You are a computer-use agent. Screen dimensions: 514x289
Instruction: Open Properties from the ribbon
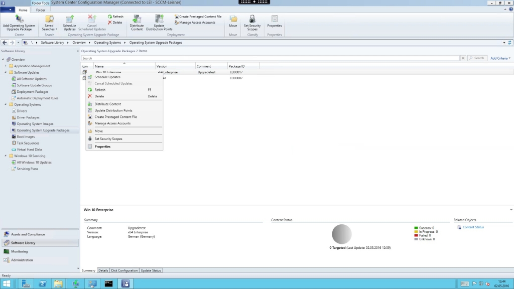pyautogui.click(x=275, y=22)
